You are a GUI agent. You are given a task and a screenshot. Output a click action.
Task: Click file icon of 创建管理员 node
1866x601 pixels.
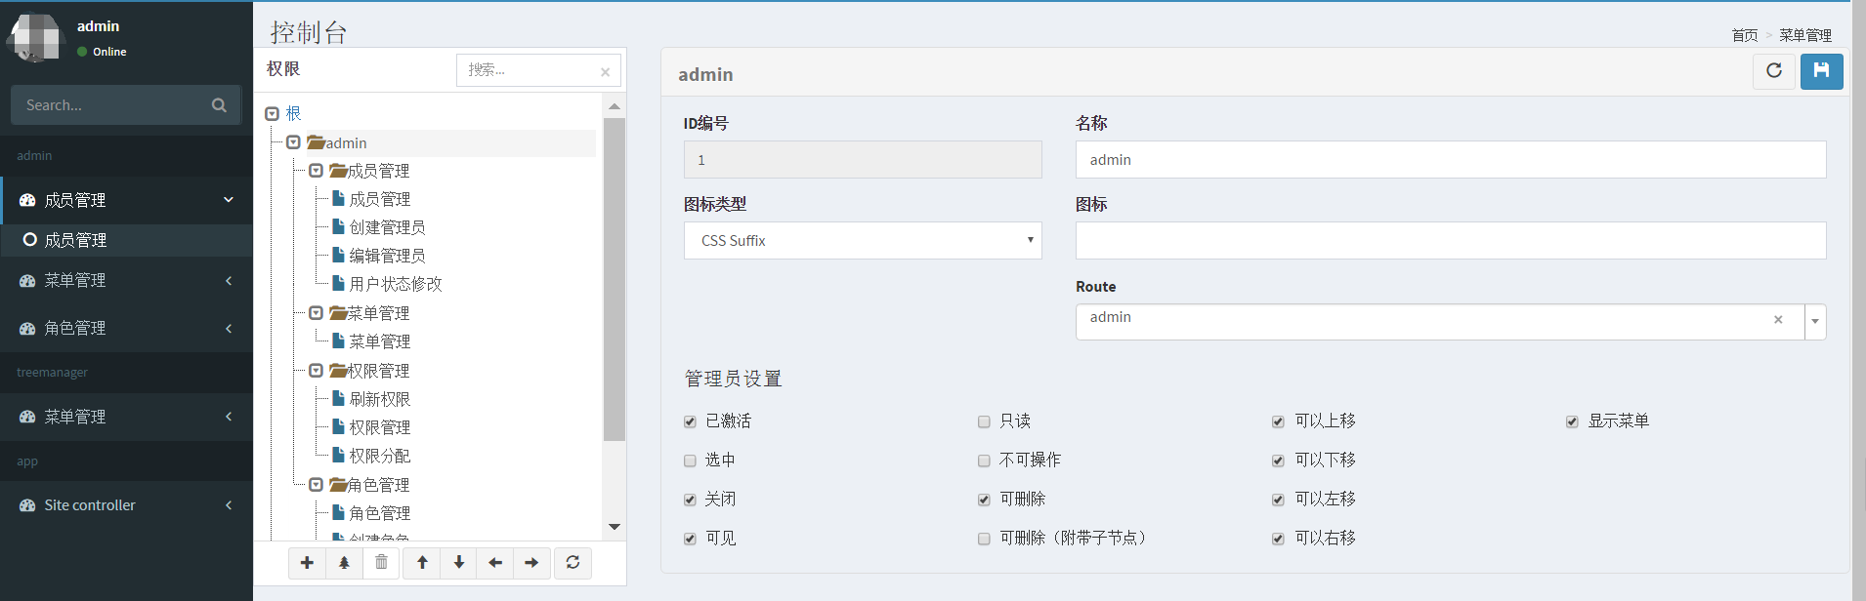click(x=338, y=226)
